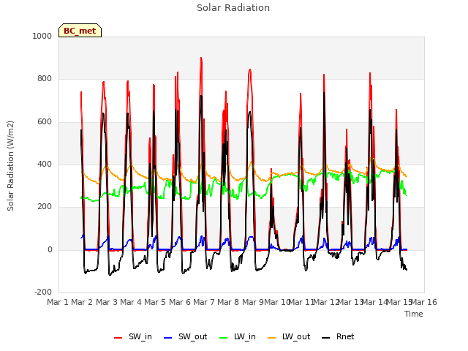Screen dimensions: 468x351
Task: Click the -200 y-axis tick label
Action: 43,292
